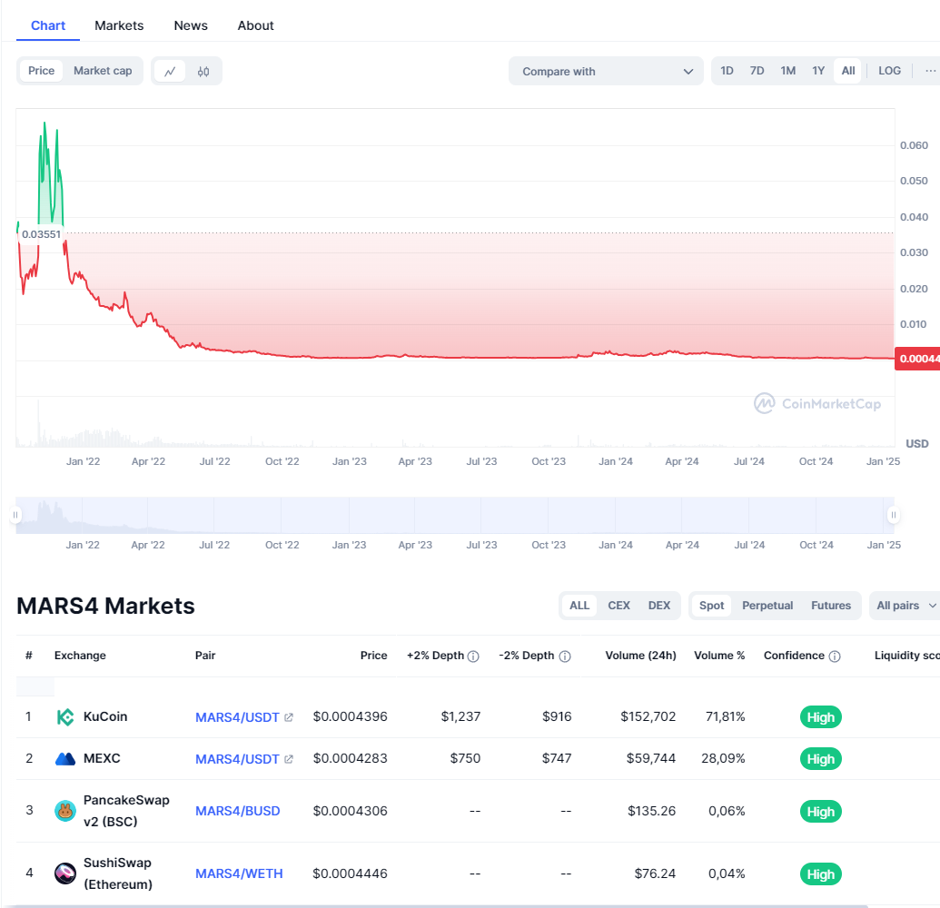Enable LOG scale for the chart
940x908 pixels.
coord(890,71)
